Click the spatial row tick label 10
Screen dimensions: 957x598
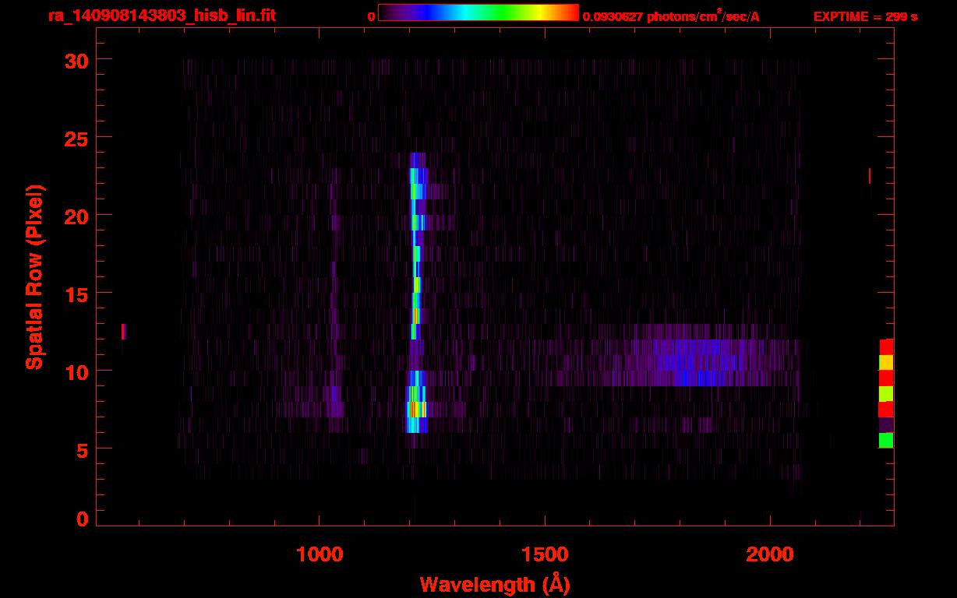click(76, 371)
